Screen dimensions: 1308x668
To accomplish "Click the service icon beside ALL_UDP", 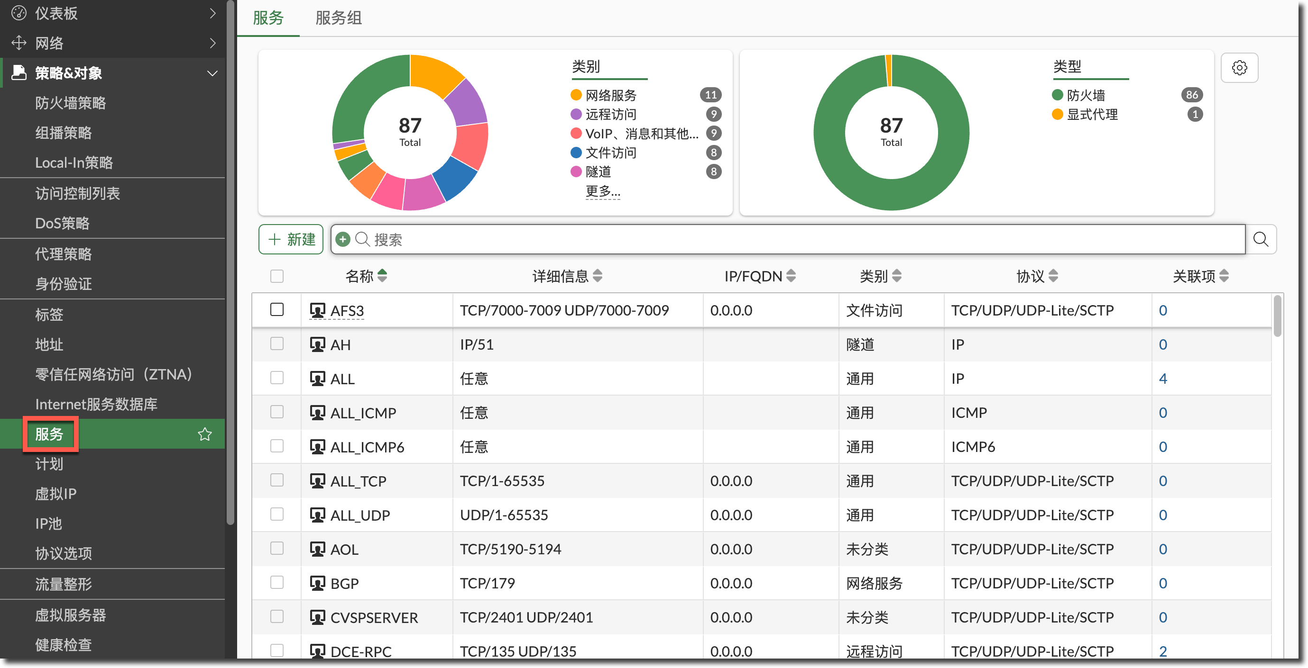I will tap(317, 515).
